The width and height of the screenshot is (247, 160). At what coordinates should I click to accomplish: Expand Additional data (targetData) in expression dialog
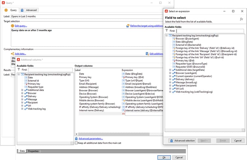170,70
